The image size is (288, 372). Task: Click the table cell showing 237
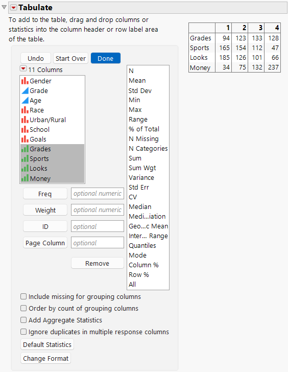coord(272,67)
